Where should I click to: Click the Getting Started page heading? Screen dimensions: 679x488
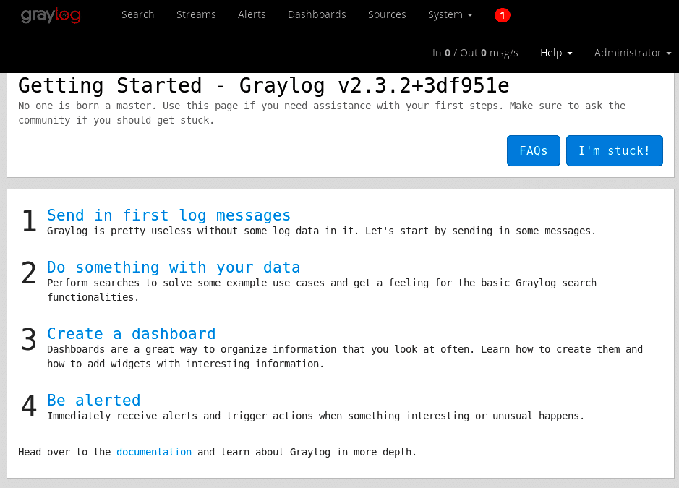(x=263, y=85)
